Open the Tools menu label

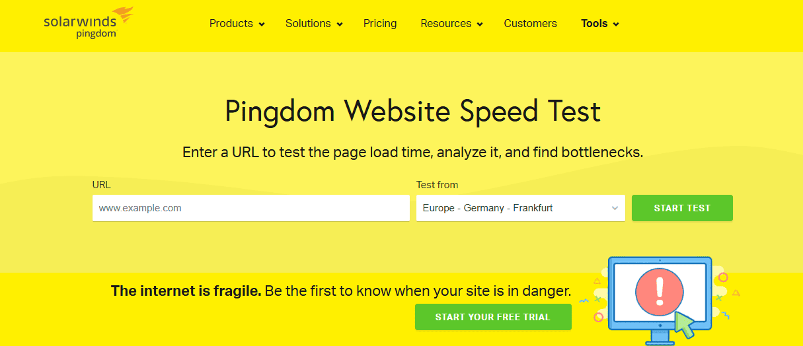click(x=594, y=24)
